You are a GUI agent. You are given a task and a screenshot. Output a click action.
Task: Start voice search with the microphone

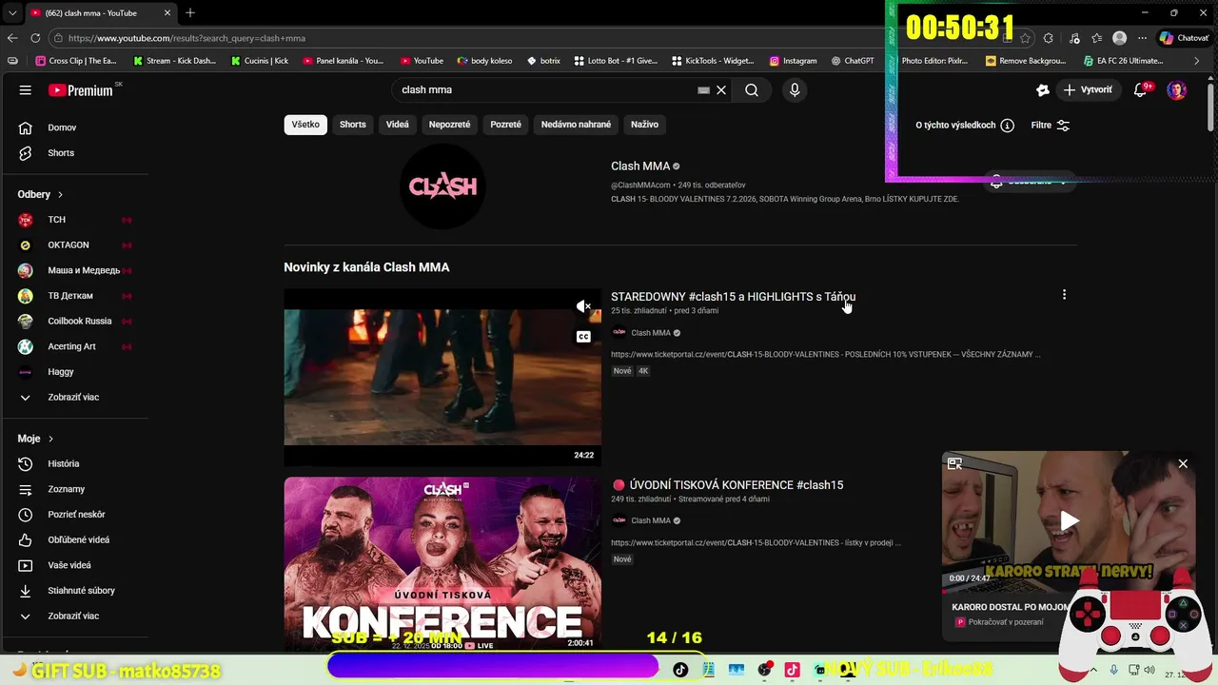tap(795, 90)
